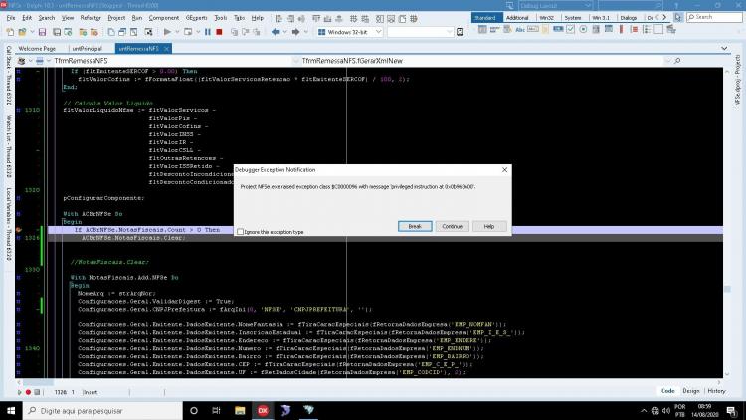Screen dimensions: 746x420
Task: Tick the 'Ignore this exception type' checkbox
Action: point(241,232)
